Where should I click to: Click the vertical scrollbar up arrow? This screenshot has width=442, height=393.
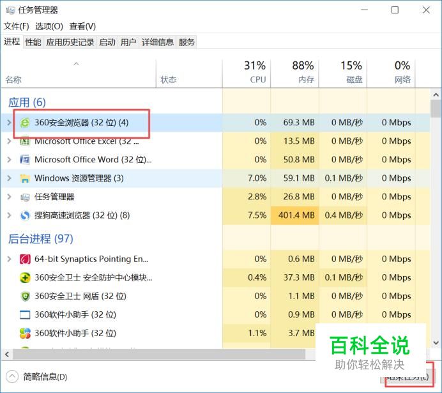[x=436, y=95]
